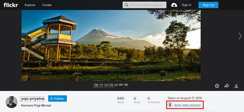Favorite the photo with the star icon

[x=217, y=86]
